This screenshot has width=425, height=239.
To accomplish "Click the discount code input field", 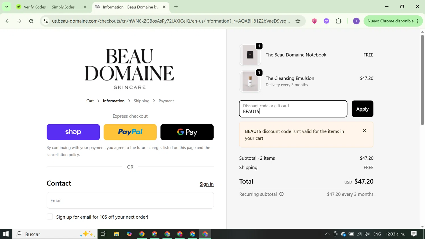I will coord(293,109).
